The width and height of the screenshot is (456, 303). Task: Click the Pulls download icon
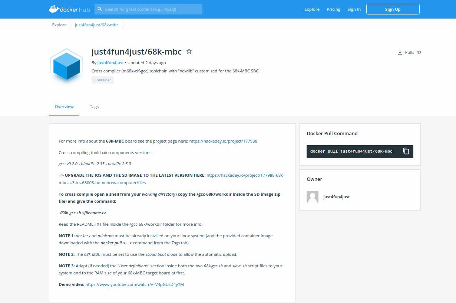[x=400, y=52]
